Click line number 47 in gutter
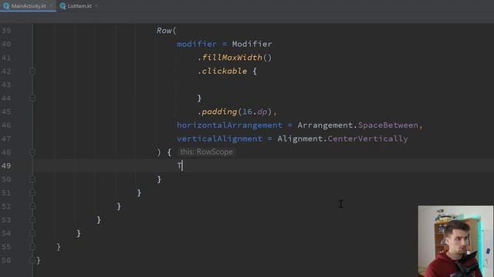This screenshot has height=277, width=494. tap(6, 138)
